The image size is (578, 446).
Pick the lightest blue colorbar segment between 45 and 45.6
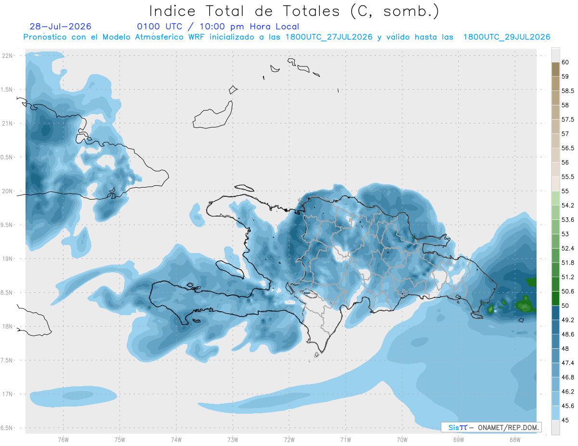[555, 413]
